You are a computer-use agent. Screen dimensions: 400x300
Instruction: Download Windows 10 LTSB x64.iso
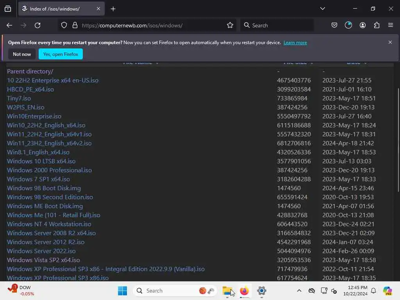(x=41, y=161)
